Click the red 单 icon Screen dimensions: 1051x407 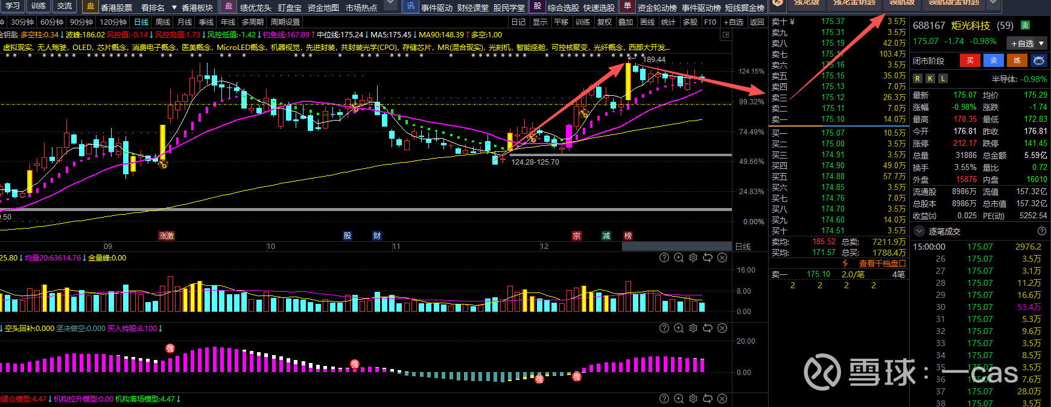coord(627,6)
